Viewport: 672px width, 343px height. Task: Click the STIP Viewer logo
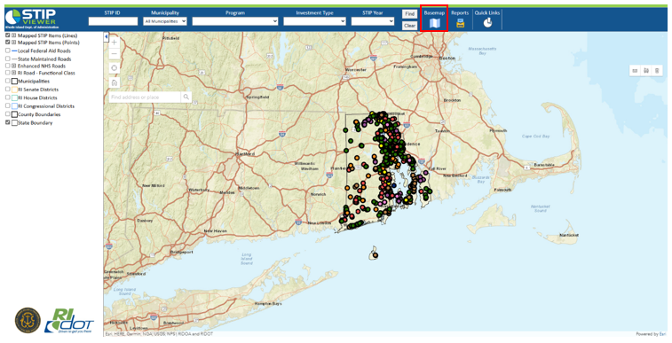click(30, 18)
